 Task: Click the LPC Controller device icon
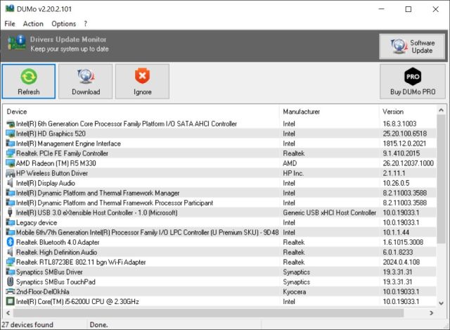click(x=11, y=232)
